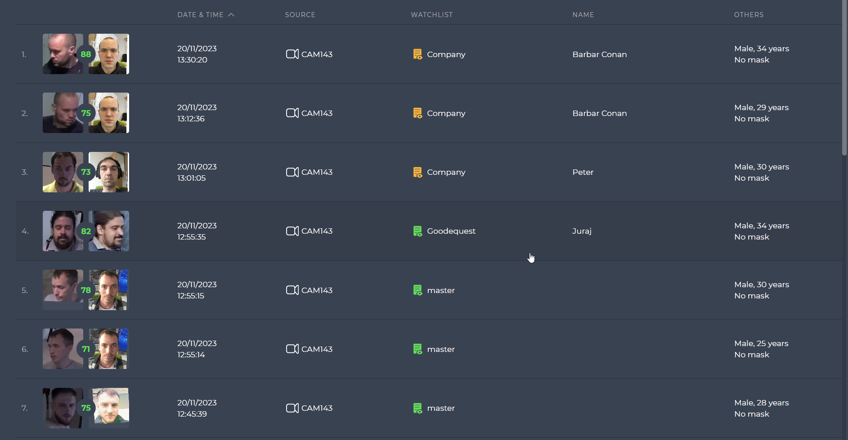Toggle the Date & Time sort arrow
This screenshot has width=848, height=440.
click(231, 15)
